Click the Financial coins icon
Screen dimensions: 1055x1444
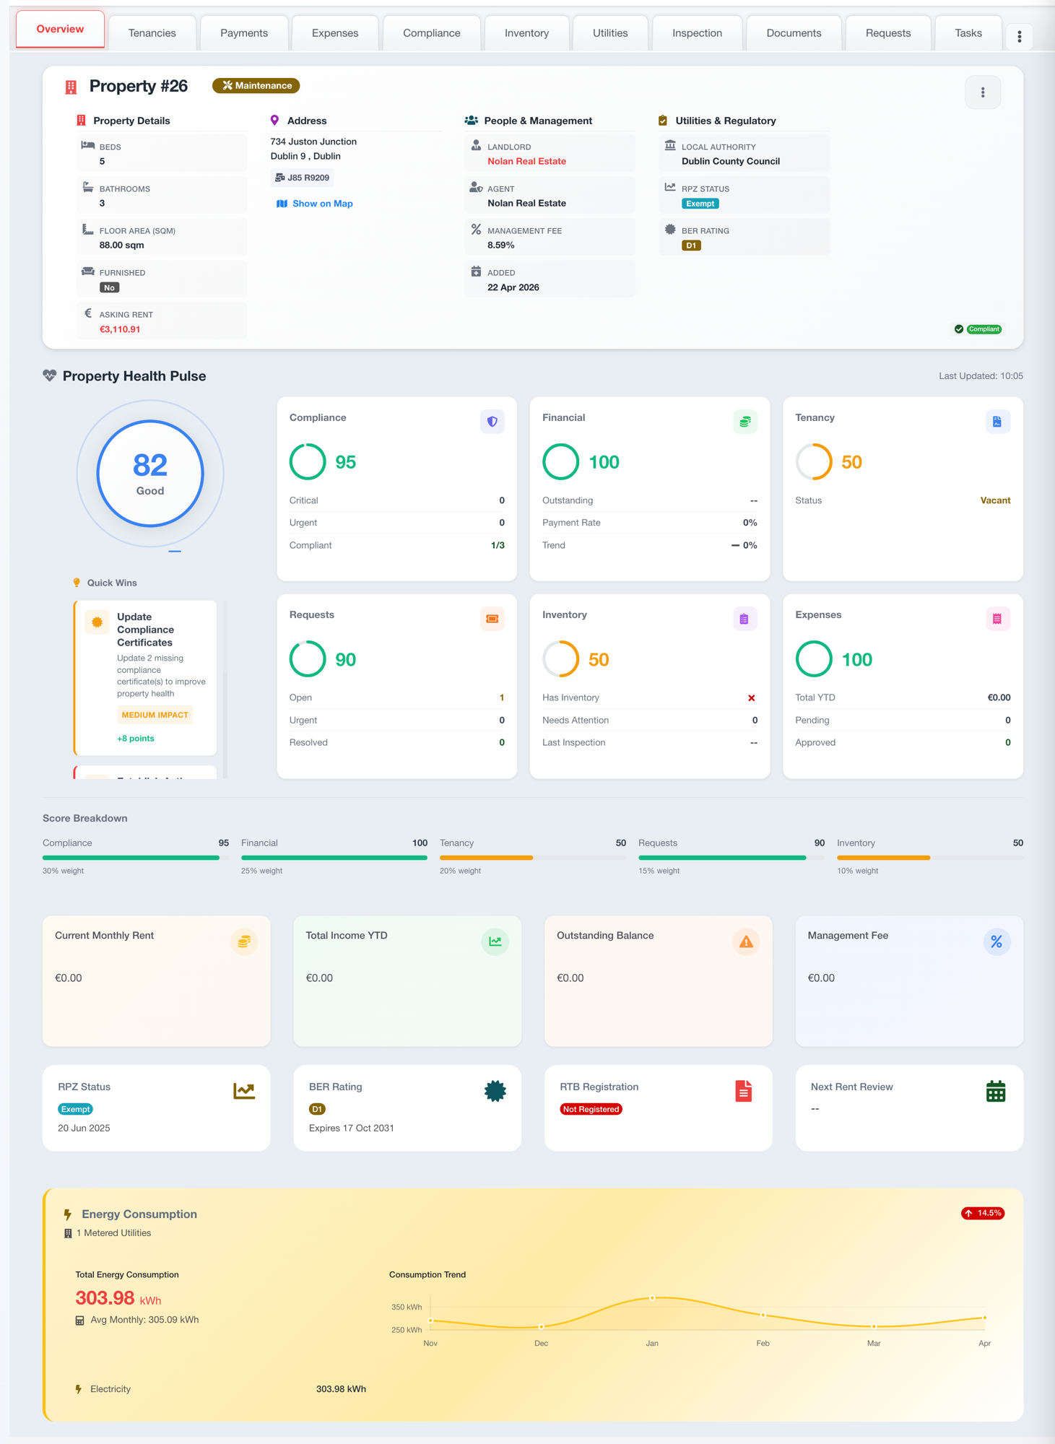(745, 422)
